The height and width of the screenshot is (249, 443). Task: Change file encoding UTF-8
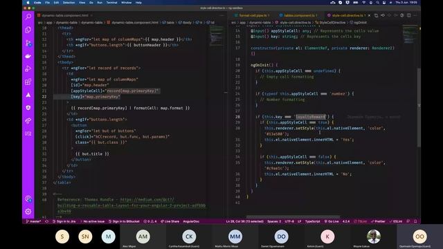(289, 221)
